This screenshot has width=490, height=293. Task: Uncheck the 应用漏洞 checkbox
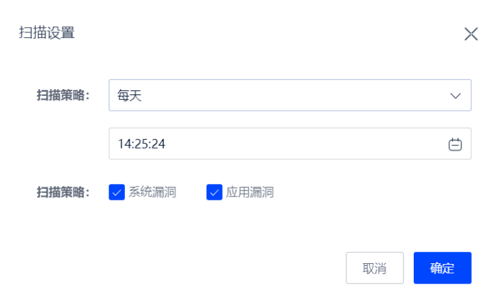point(215,192)
